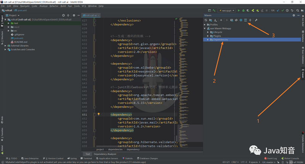
Task: Show Maven dependencies diagram icon
Action: click(x=246, y=20)
